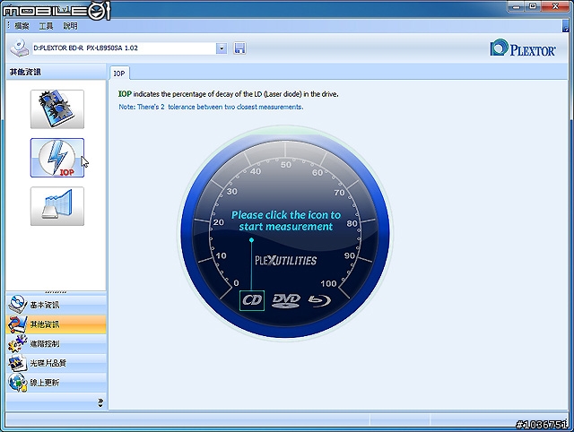The height and width of the screenshot is (432, 574).
Task: Click the PLEXUTILITIES label in gauge
Action: point(285,261)
